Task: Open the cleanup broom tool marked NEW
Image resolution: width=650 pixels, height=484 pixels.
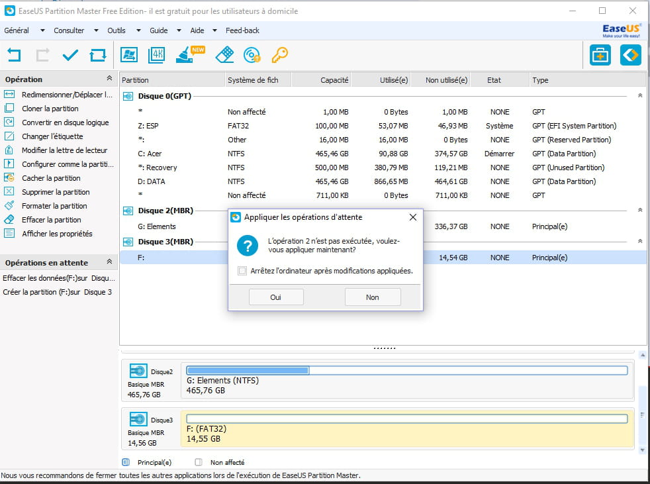Action: click(x=190, y=54)
